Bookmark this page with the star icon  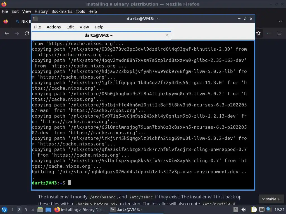pos(258,33)
